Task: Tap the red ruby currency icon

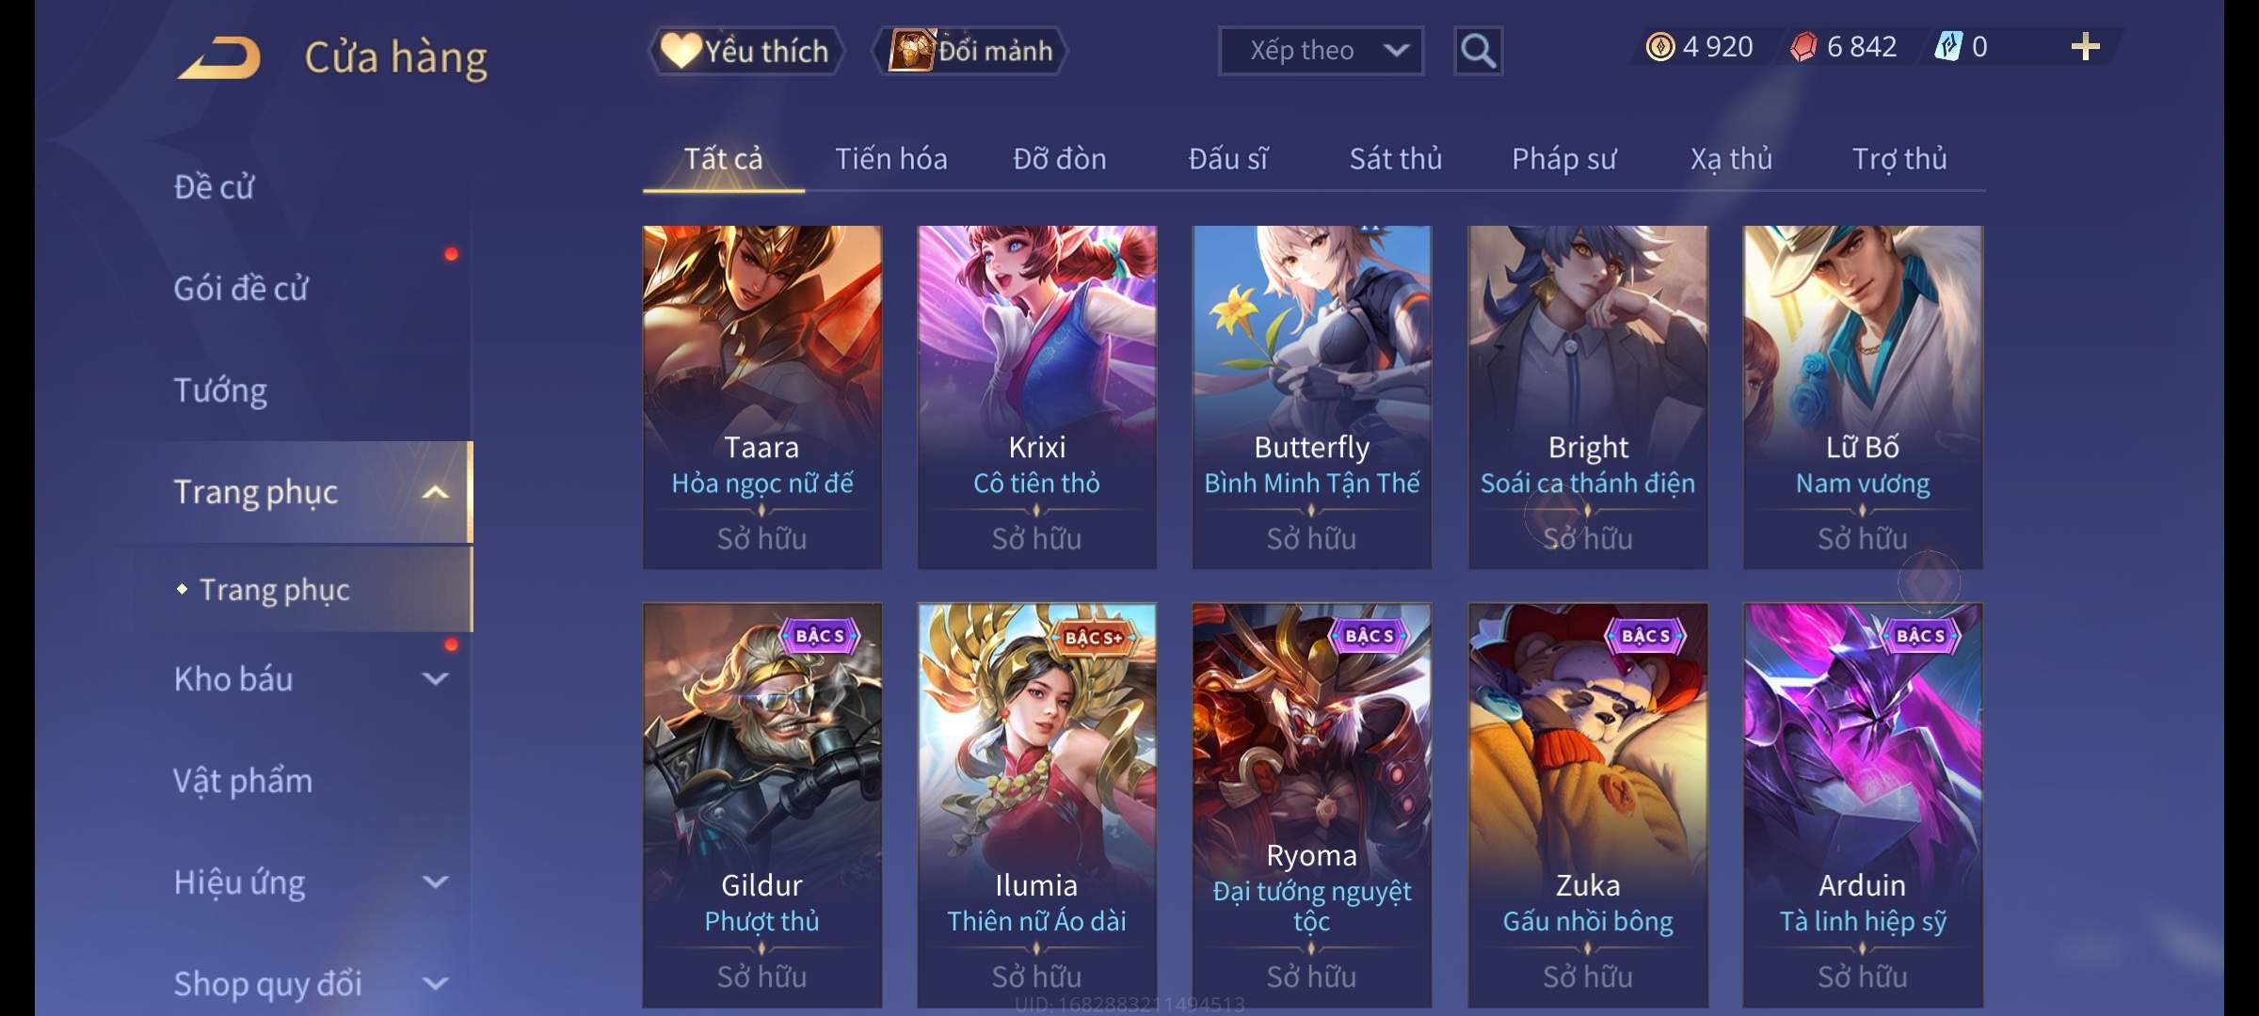Action: [1803, 47]
